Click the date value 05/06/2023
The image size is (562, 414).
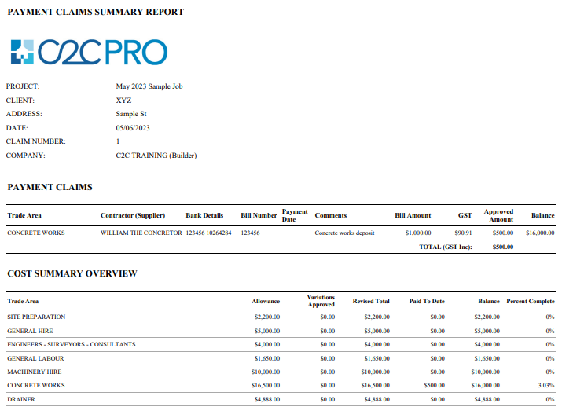[133, 127]
